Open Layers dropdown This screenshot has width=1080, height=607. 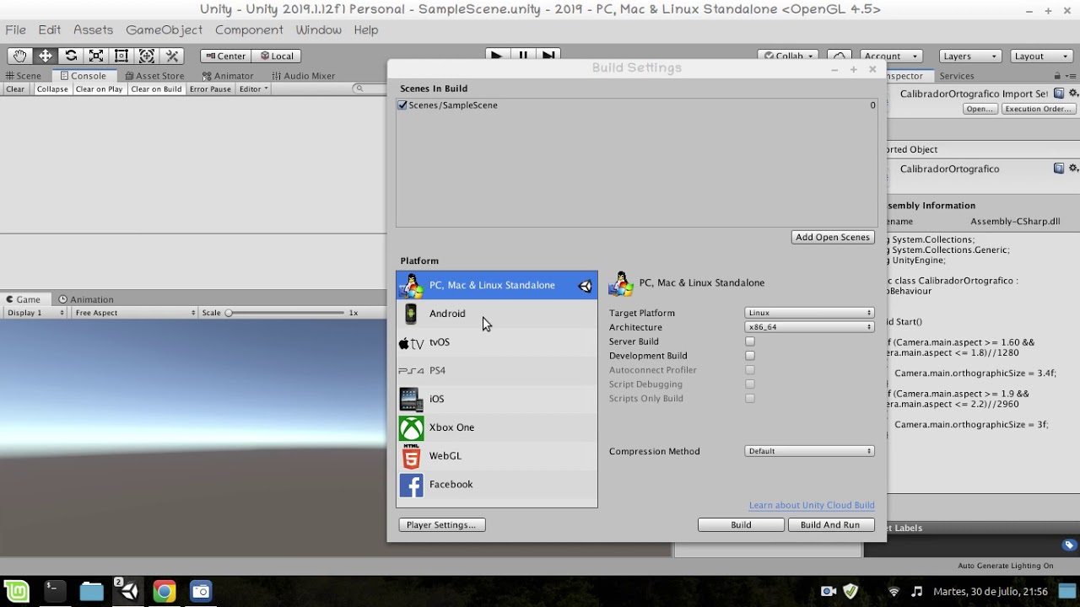click(x=969, y=56)
